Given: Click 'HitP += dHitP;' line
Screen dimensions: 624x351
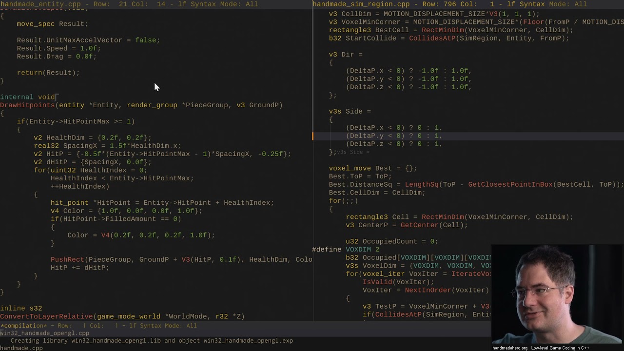Looking at the screenshot, I should 80,268.
